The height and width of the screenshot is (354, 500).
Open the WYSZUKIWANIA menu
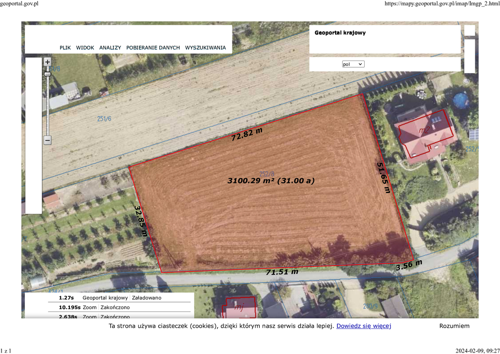[205, 48]
